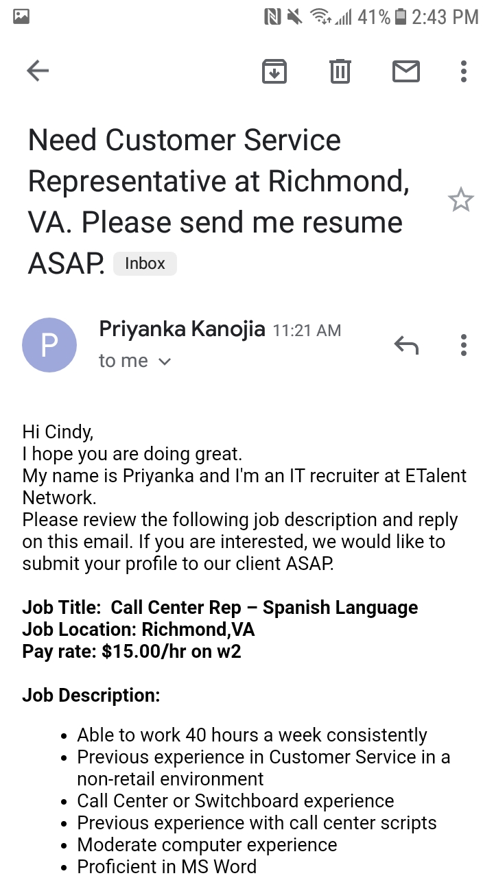Go back with the arrow icon
The image size is (494, 878).
coord(38,71)
